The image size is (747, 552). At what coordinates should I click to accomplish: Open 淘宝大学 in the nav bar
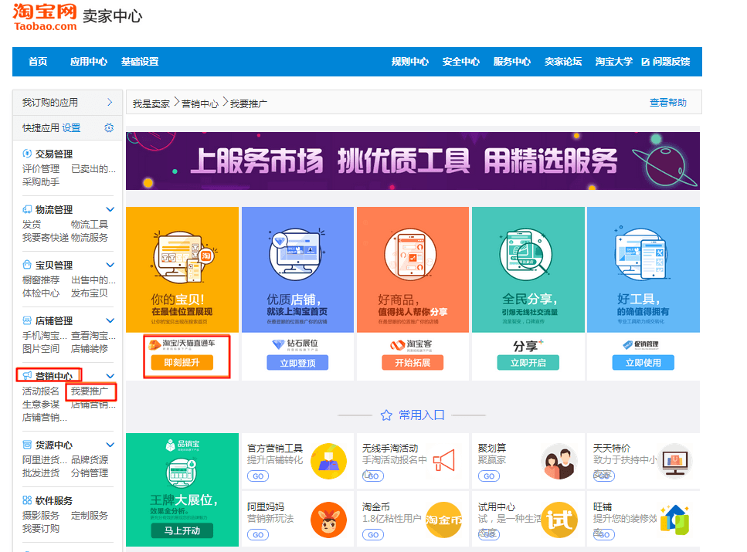pyautogui.click(x=614, y=62)
